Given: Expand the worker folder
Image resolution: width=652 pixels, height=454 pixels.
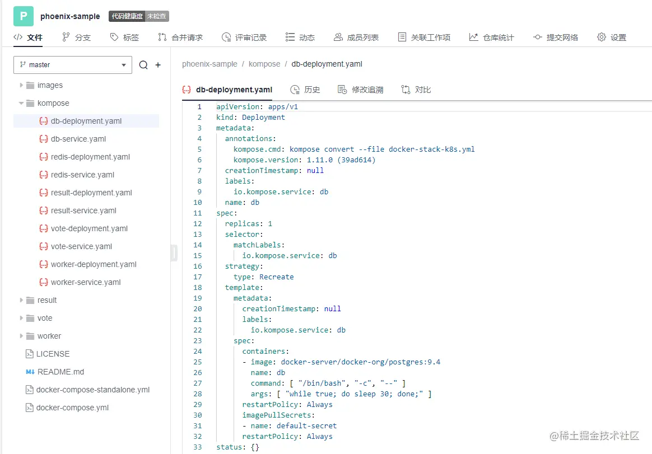Looking at the screenshot, I should pyautogui.click(x=21, y=336).
